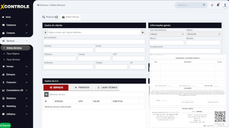Open Ordens Serviços submenu link
The width and height of the screenshot is (229, 128).
click(14, 48)
